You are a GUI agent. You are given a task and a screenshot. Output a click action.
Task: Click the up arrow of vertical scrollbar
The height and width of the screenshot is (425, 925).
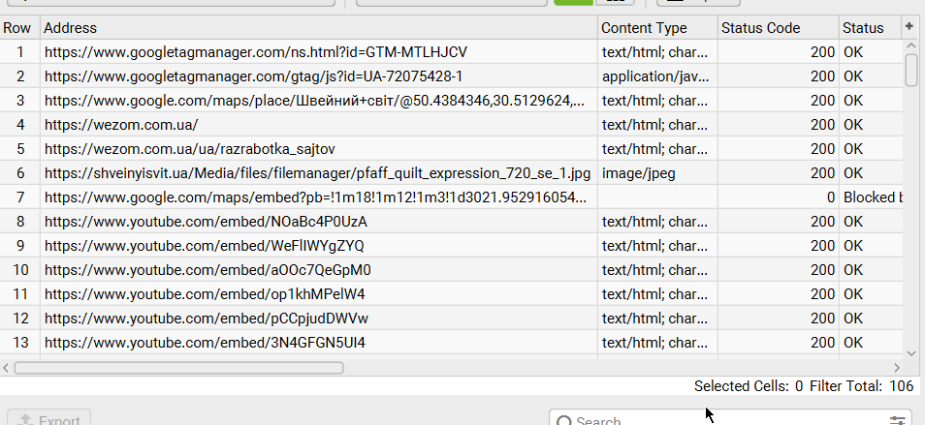click(x=910, y=46)
